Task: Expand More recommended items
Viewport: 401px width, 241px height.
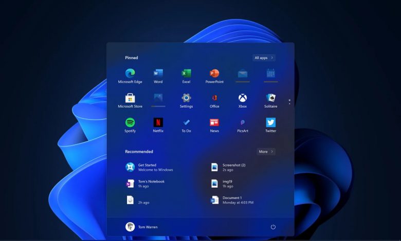Action: click(x=266, y=152)
